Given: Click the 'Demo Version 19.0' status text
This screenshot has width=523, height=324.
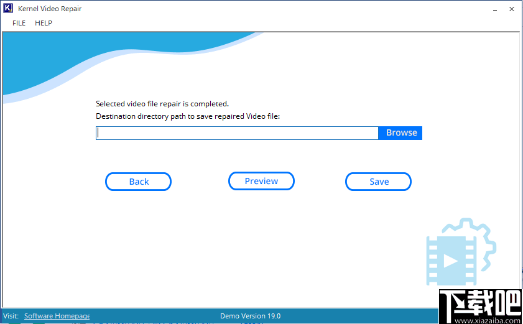Looking at the screenshot, I should 251,316.
